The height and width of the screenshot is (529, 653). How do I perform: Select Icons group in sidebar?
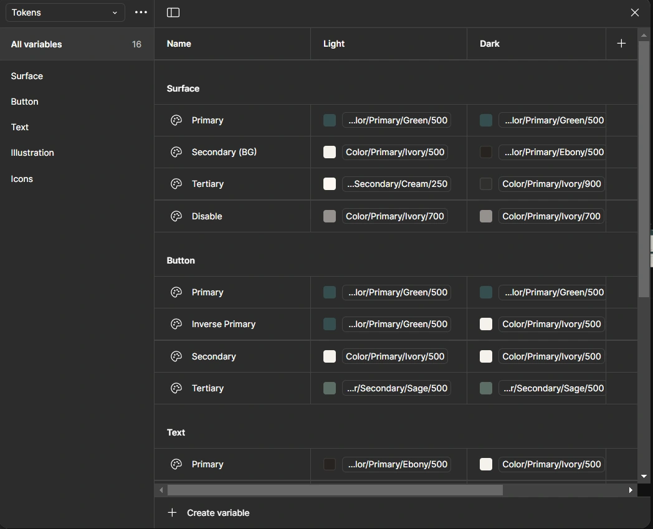point(22,179)
